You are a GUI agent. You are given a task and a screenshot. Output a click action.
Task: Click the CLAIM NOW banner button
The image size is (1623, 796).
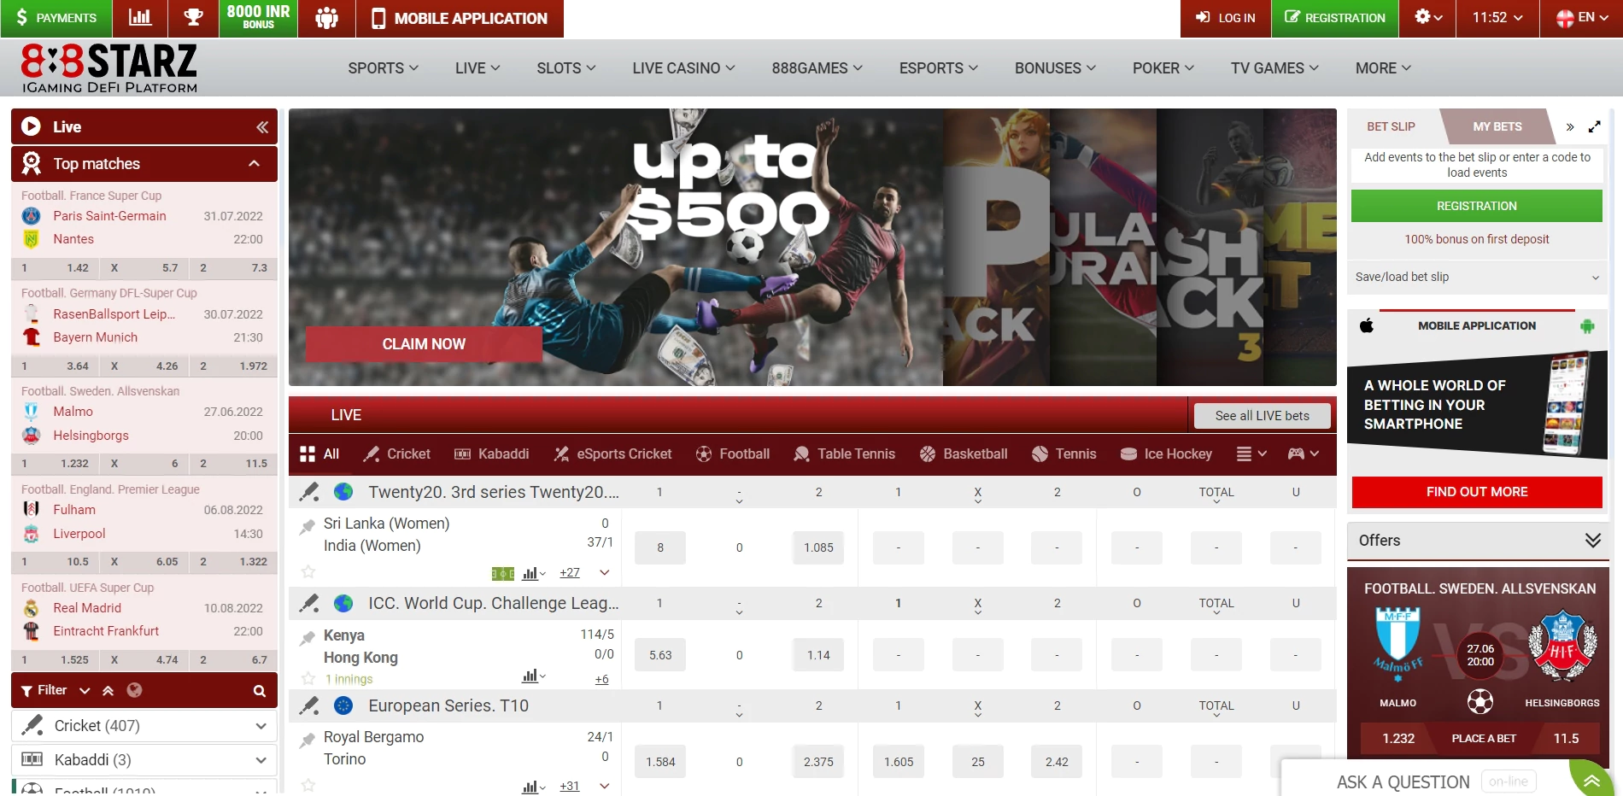[x=424, y=344]
